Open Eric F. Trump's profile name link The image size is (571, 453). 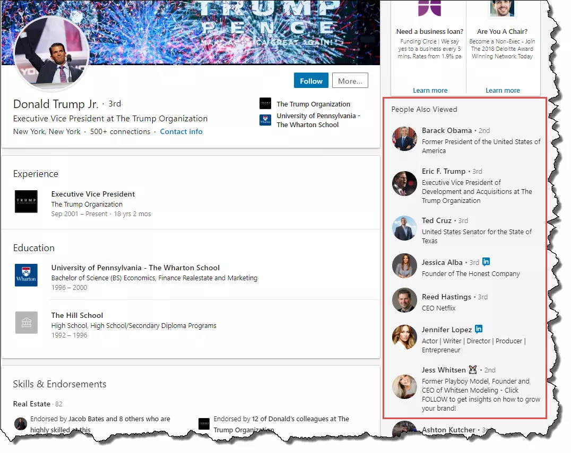pos(444,171)
